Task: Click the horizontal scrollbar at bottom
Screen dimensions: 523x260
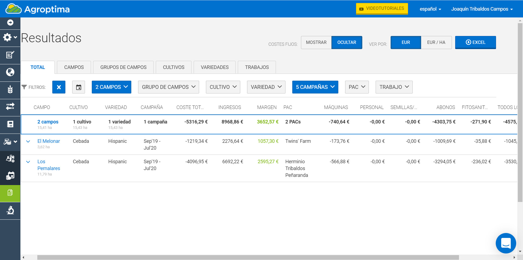Action: [248, 257]
